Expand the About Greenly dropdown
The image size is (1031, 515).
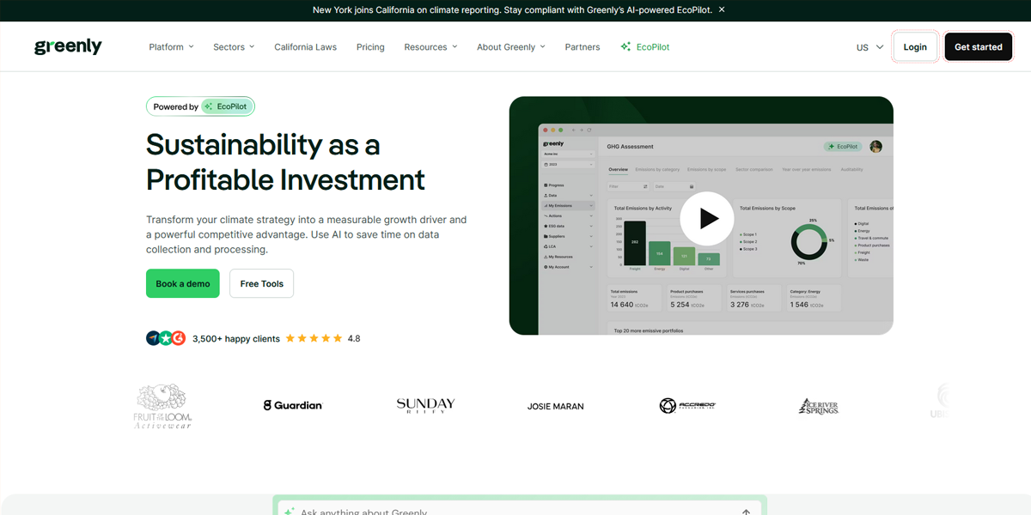(x=511, y=47)
